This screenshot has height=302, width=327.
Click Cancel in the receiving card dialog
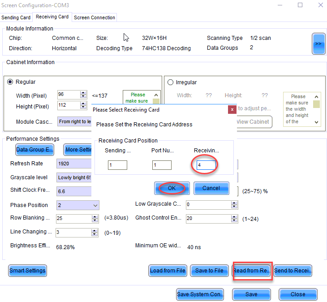click(211, 188)
